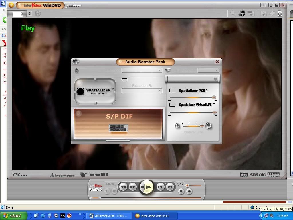Image resolution: width=293 pixels, height=220 pixels.
Task: Click the Spatializer N-2-2 Ultra logo badge
Action: tap(95, 91)
